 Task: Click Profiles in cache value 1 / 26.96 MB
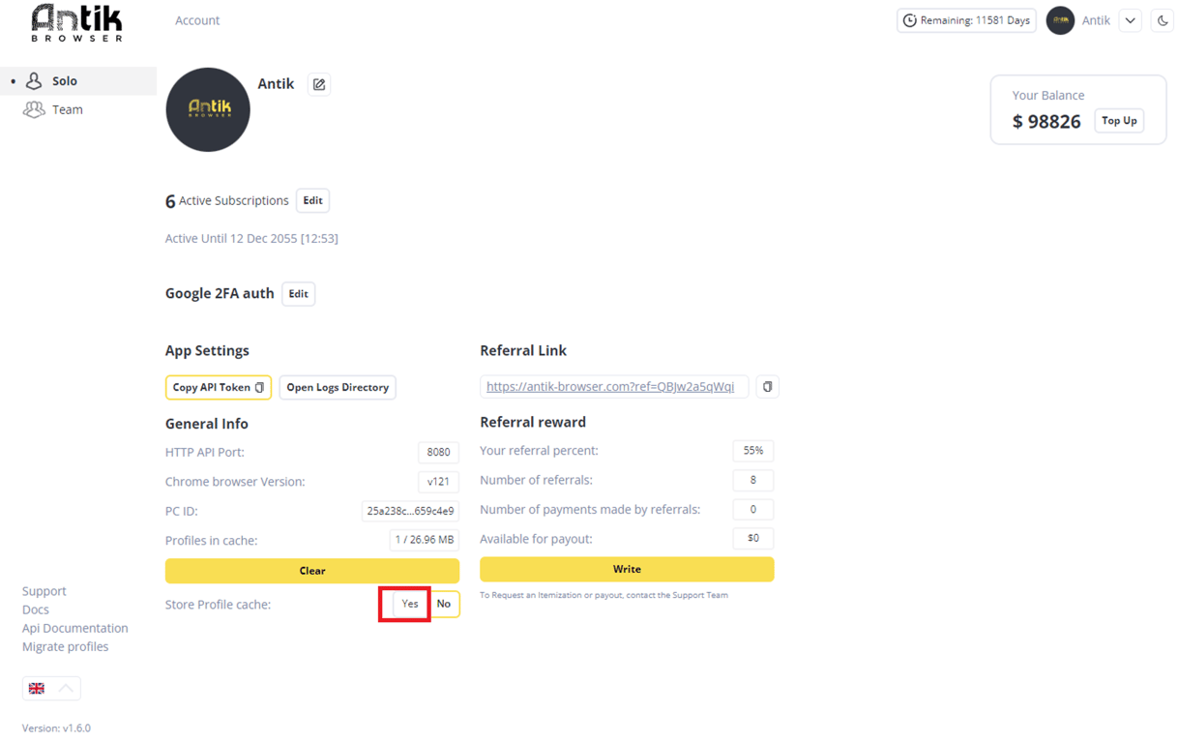tap(425, 540)
